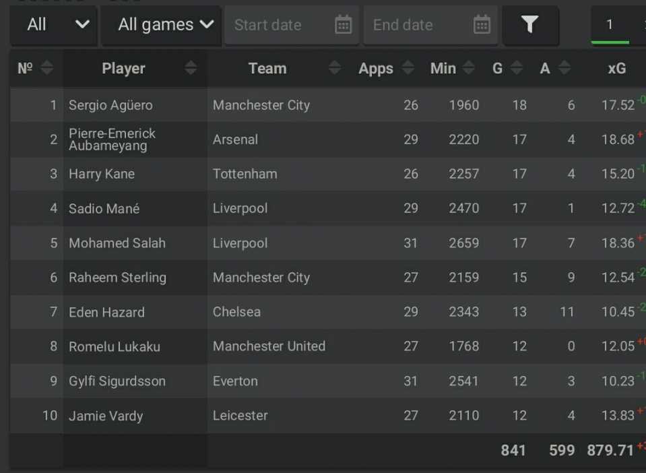Open the End date calendar icon

pos(482,25)
